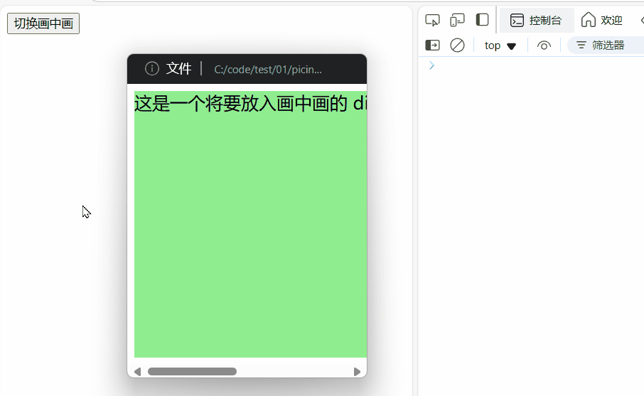Image resolution: width=644 pixels, height=396 pixels.
Task: Click the info icon in picture-in-picture window
Action: point(152,68)
